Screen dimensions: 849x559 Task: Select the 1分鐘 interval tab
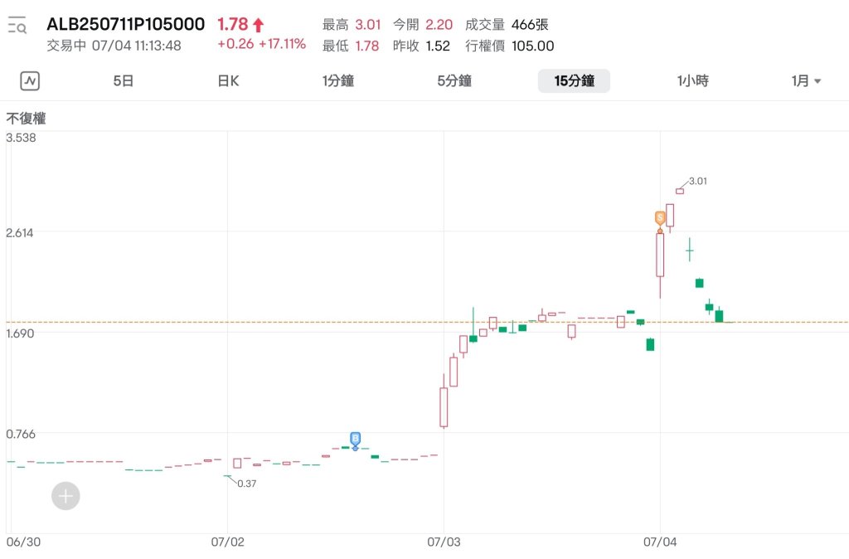338,81
